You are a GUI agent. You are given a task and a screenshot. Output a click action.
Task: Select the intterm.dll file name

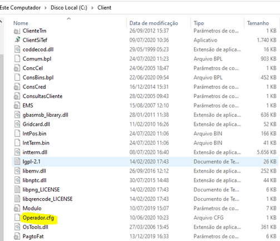[35, 153]
